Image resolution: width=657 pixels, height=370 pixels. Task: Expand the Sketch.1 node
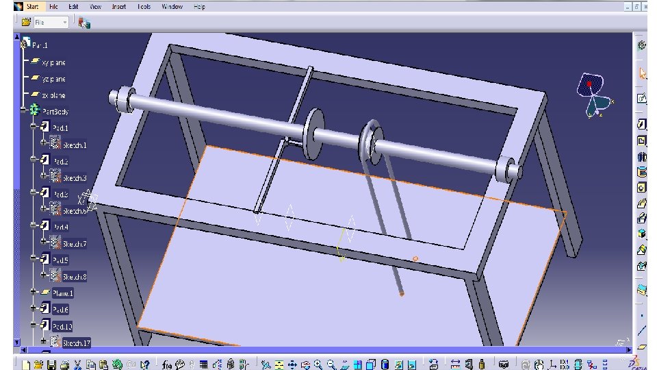43,143
